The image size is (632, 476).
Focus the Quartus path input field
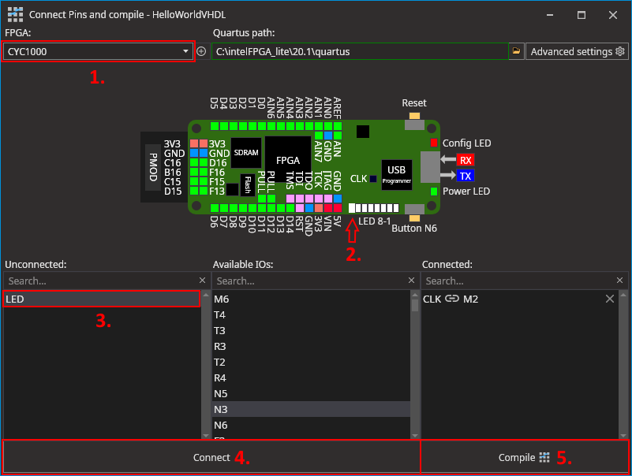tap(360, 51)
